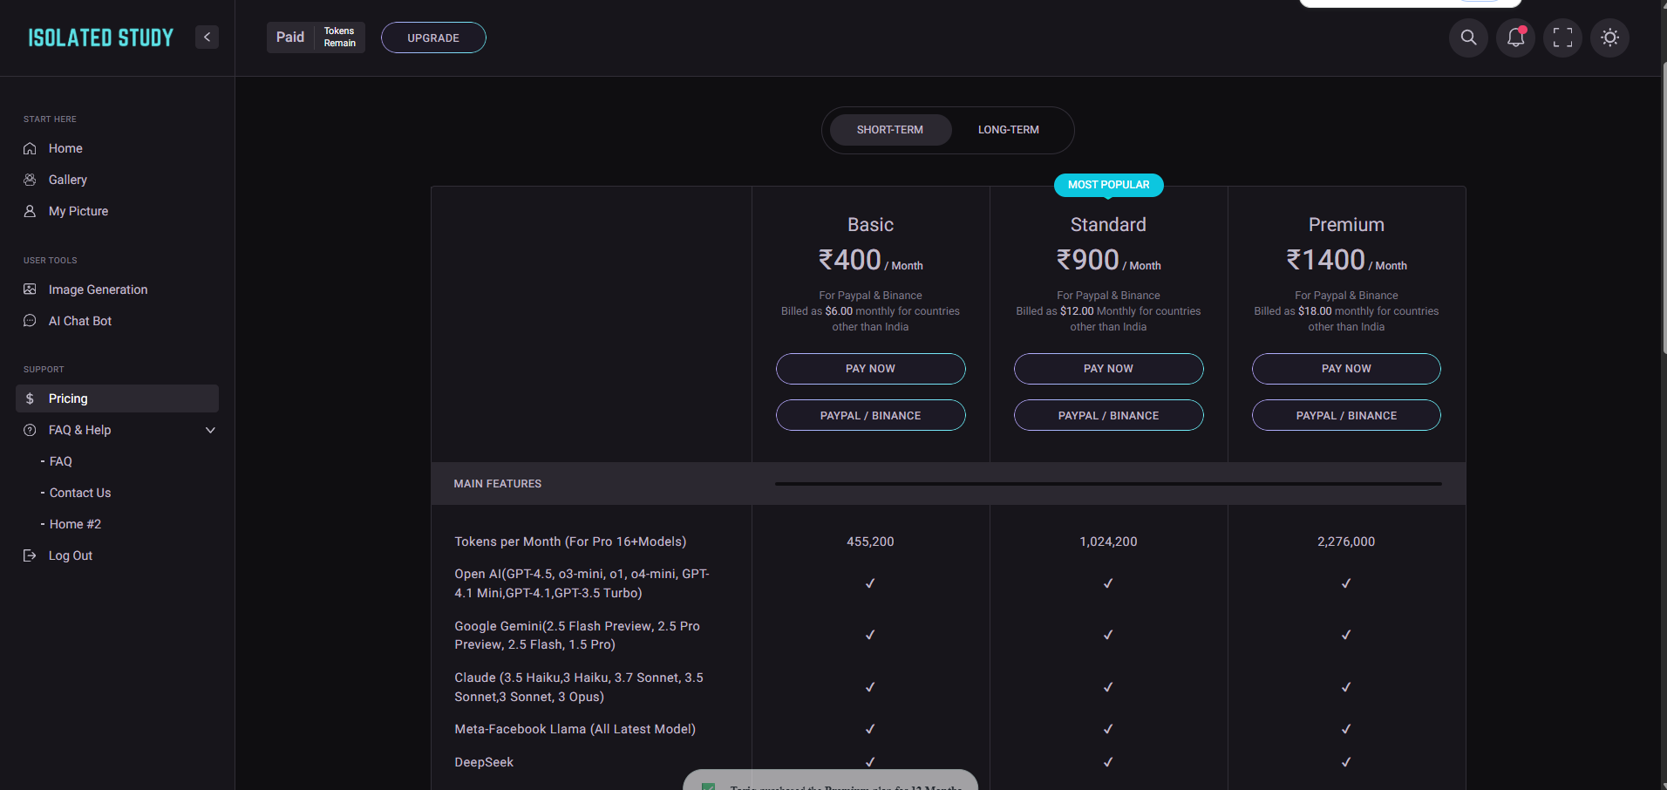Click the Pricing dollar icon
Image resolution: width=1667 pixels, height=790 pixels.
click(x=30, y=398)
